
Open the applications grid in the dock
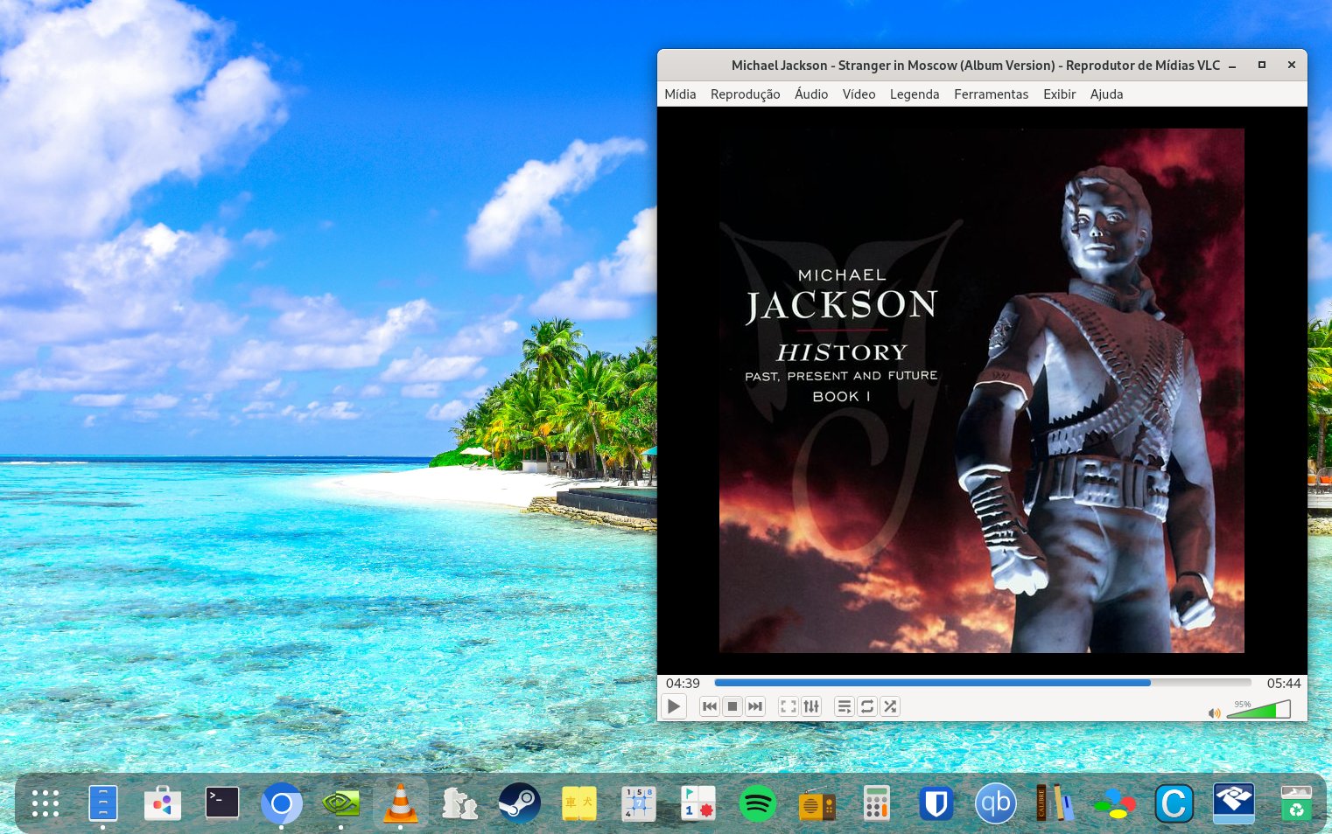pyautogui.click(x=45, y=803)
